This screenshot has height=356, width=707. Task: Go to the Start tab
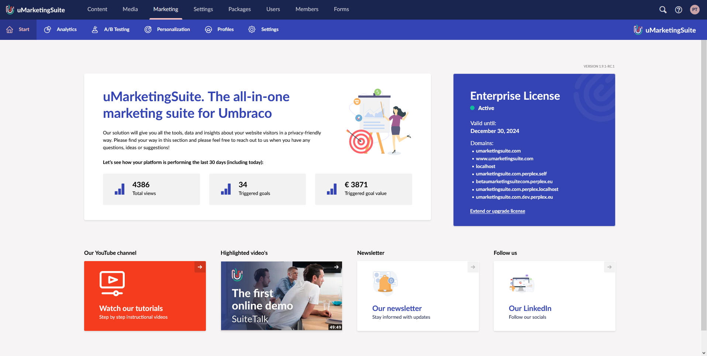tap(18, 30)
